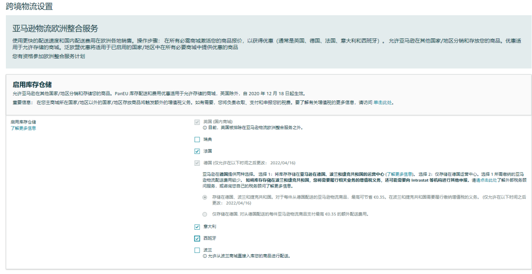
Task: Click the 意大利 country label
Action: click(210, 227)
